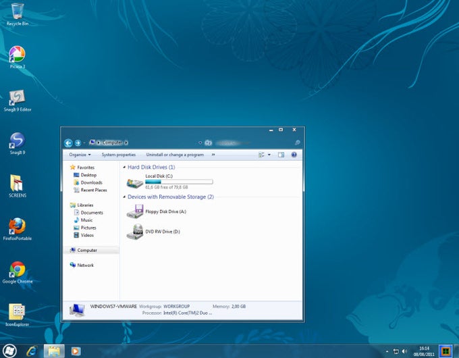Viewport: 459px width, 358px height.
Task: Open IconExplorer desktop icon
Action: point(18,315)
